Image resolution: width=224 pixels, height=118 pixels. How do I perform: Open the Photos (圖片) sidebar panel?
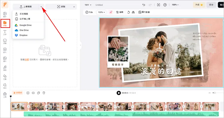click(x=5, y=59)
